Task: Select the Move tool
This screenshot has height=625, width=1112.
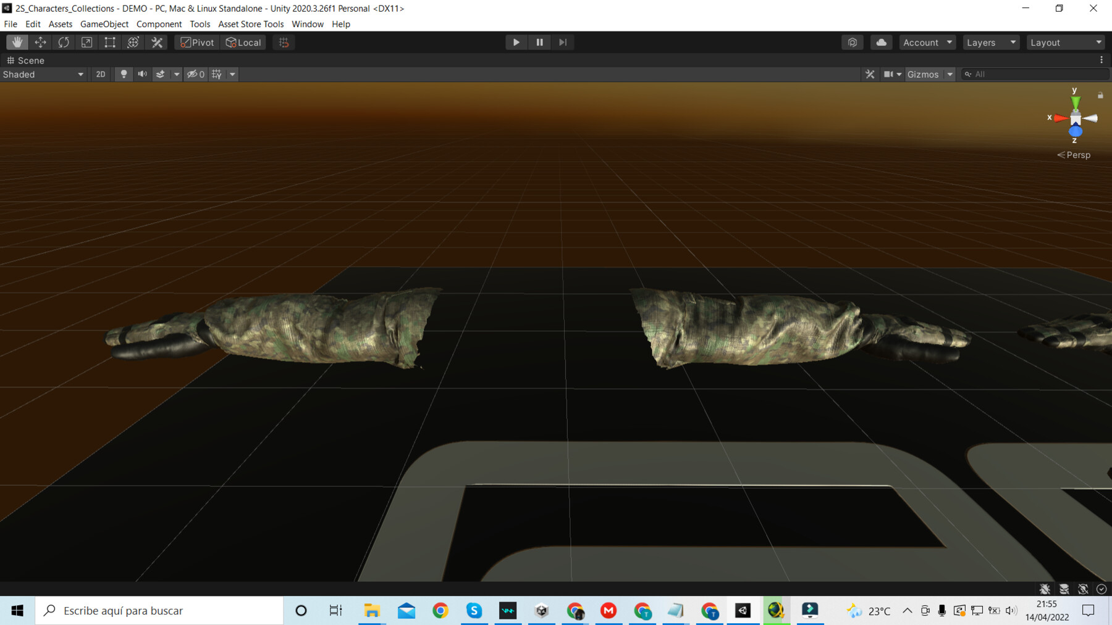Action: [40, 42]
